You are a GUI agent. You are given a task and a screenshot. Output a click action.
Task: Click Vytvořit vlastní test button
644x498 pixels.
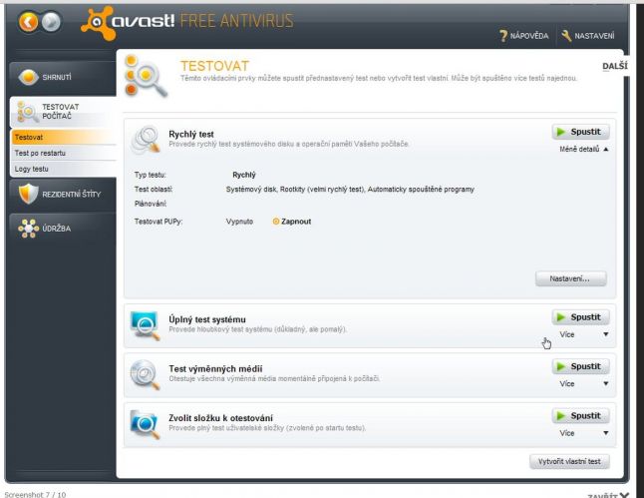[x=569, y=462]
